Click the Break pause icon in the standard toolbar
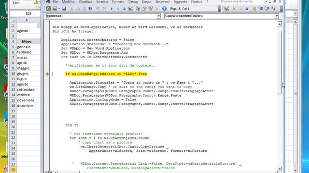 coord(118,9)
